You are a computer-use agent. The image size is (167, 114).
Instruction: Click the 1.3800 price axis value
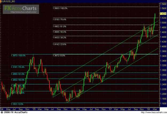tap(163, 51)
